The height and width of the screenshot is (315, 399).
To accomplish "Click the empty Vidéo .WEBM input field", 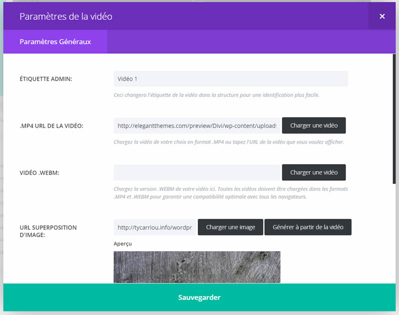I will 197,172.
